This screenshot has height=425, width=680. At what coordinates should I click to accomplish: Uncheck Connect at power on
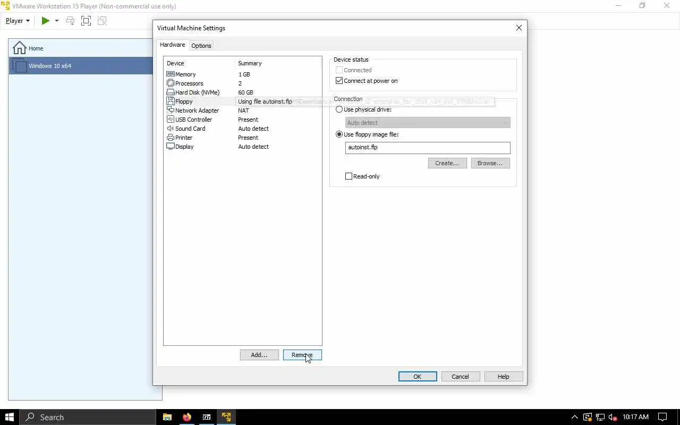[339, 81]
